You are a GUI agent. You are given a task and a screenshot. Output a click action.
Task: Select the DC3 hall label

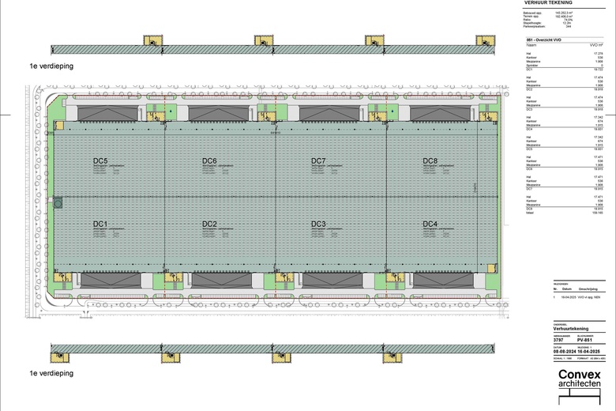click(318, 224)
